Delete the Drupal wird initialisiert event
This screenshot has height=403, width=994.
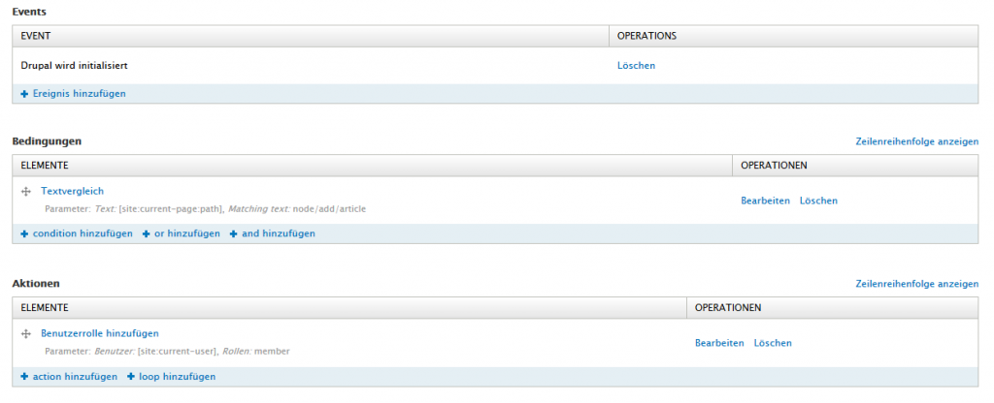(x=636, y=66)
